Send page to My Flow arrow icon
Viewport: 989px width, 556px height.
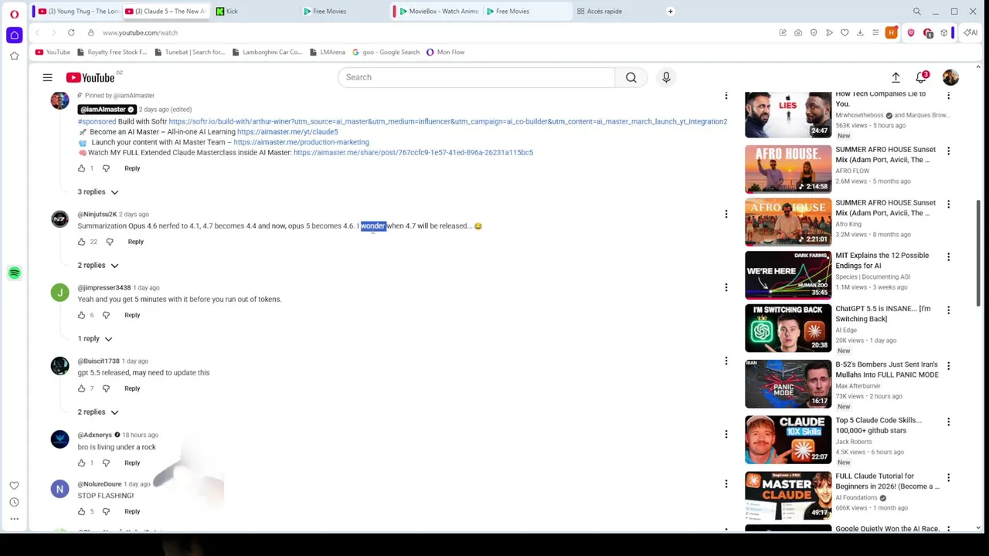point(829,32)
